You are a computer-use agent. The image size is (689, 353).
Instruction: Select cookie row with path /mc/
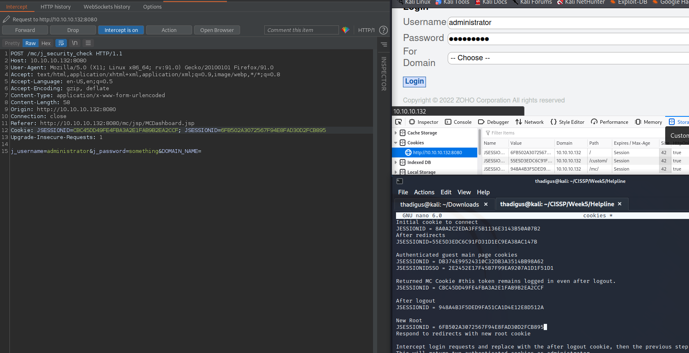pos(586,169)
